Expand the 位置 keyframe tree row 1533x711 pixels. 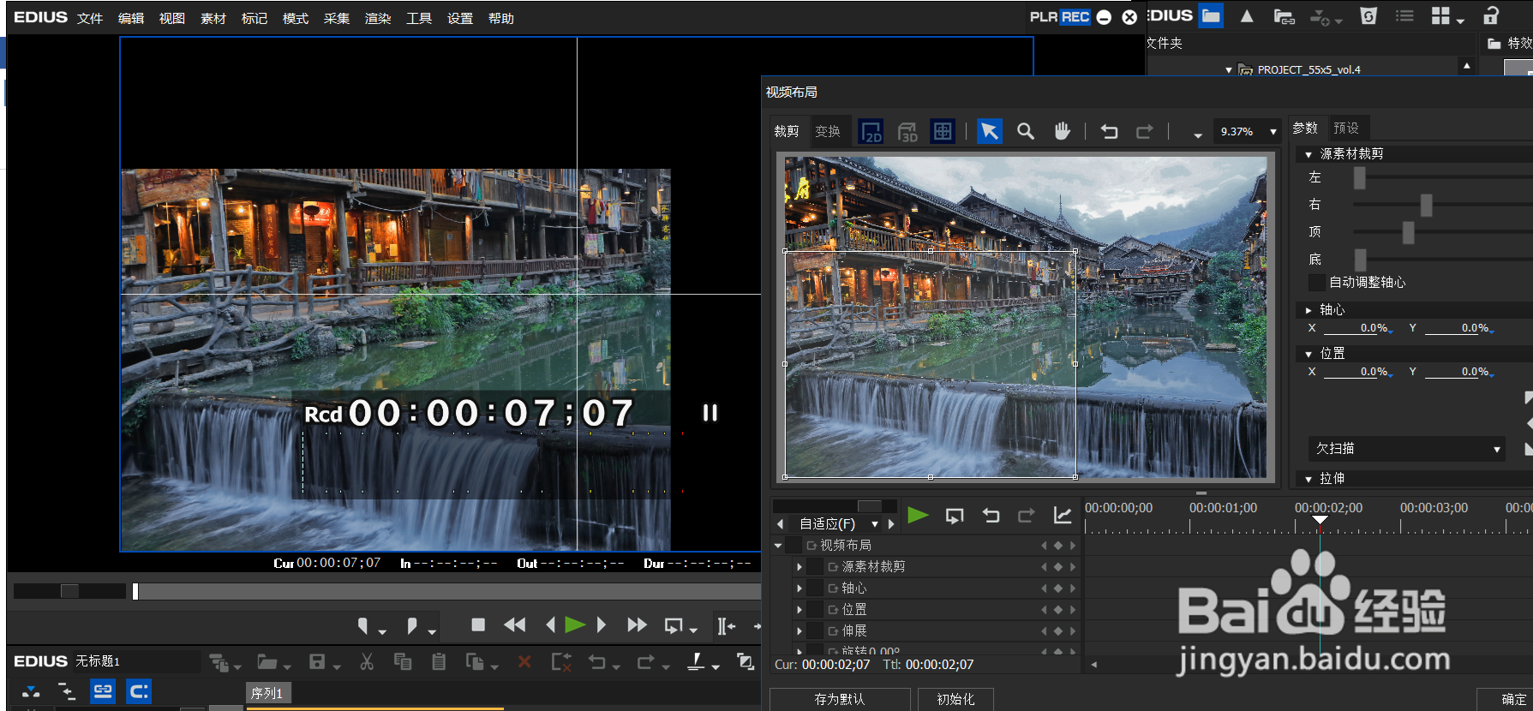tap(799, 610)
